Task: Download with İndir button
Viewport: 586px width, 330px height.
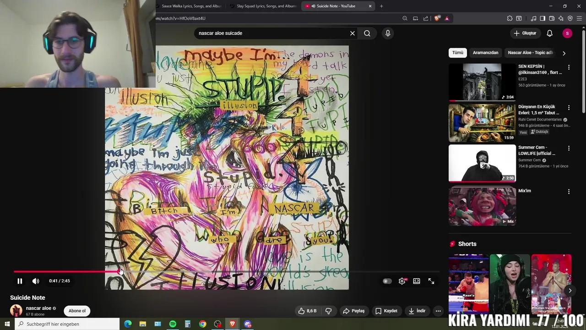Action: [x=417, y=311]
